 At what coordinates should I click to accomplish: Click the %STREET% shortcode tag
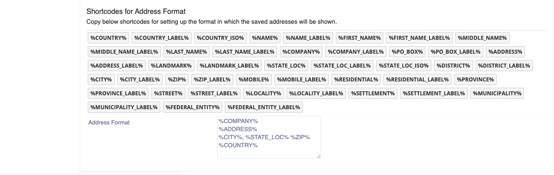point(168,94)
